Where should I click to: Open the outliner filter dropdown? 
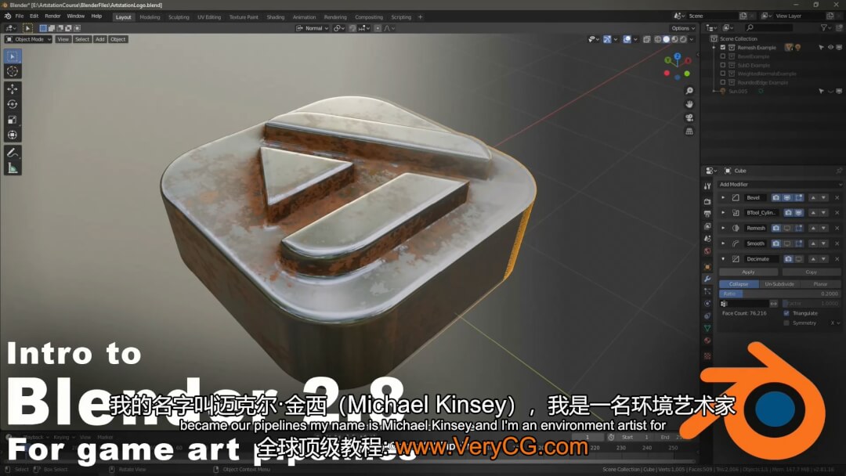tap(826, 27)
